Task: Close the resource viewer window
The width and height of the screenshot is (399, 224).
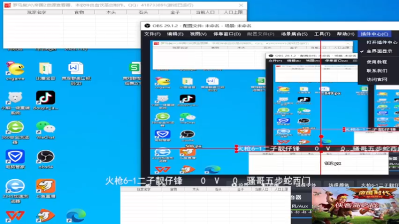Action: coord(241,5)
